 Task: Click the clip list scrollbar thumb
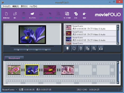tap(118, 29)
